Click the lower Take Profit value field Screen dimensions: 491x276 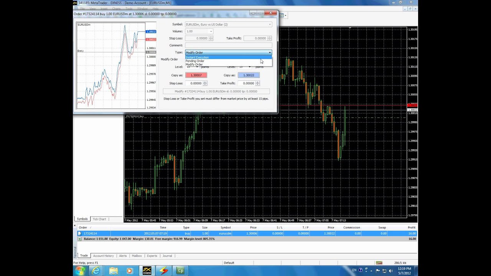247,83
